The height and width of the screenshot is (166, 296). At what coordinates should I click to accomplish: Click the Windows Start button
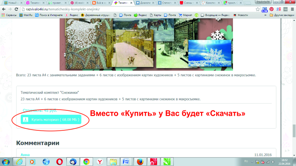tap(6, 161)
